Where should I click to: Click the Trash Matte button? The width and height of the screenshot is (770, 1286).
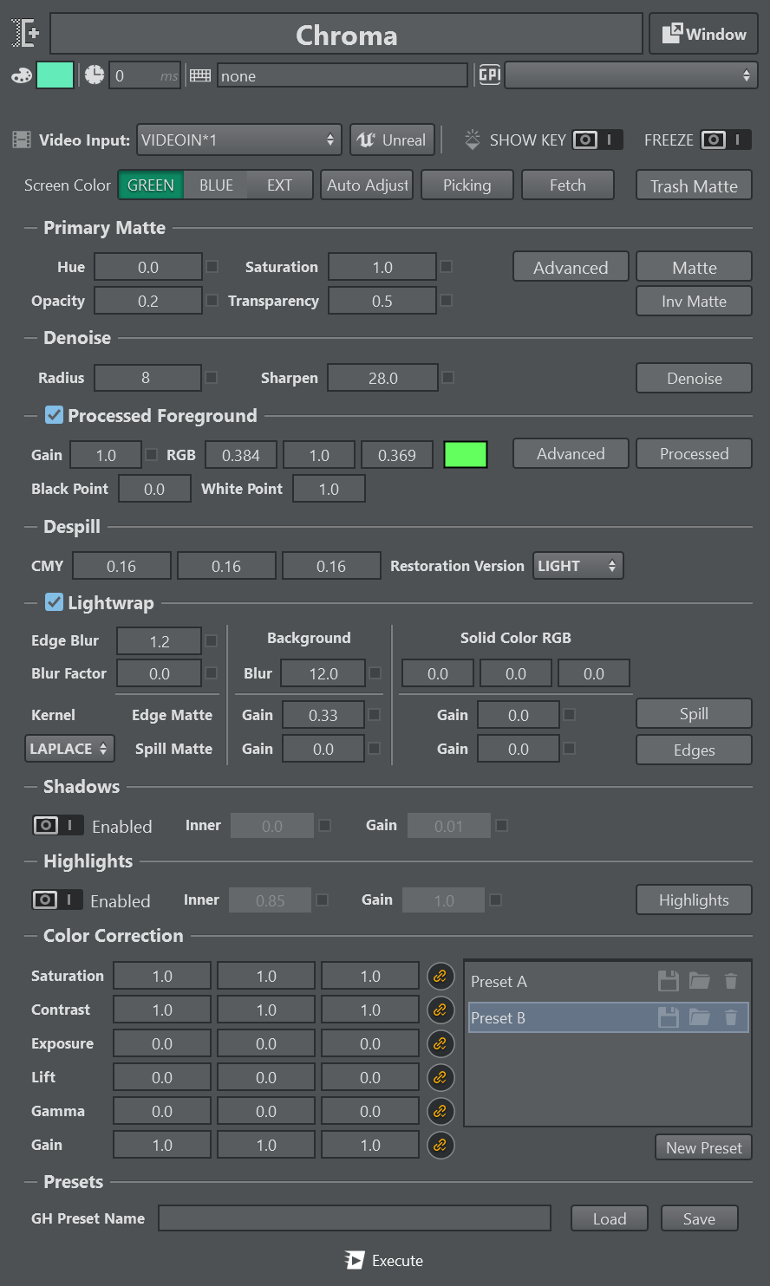(x=694, y=185)
